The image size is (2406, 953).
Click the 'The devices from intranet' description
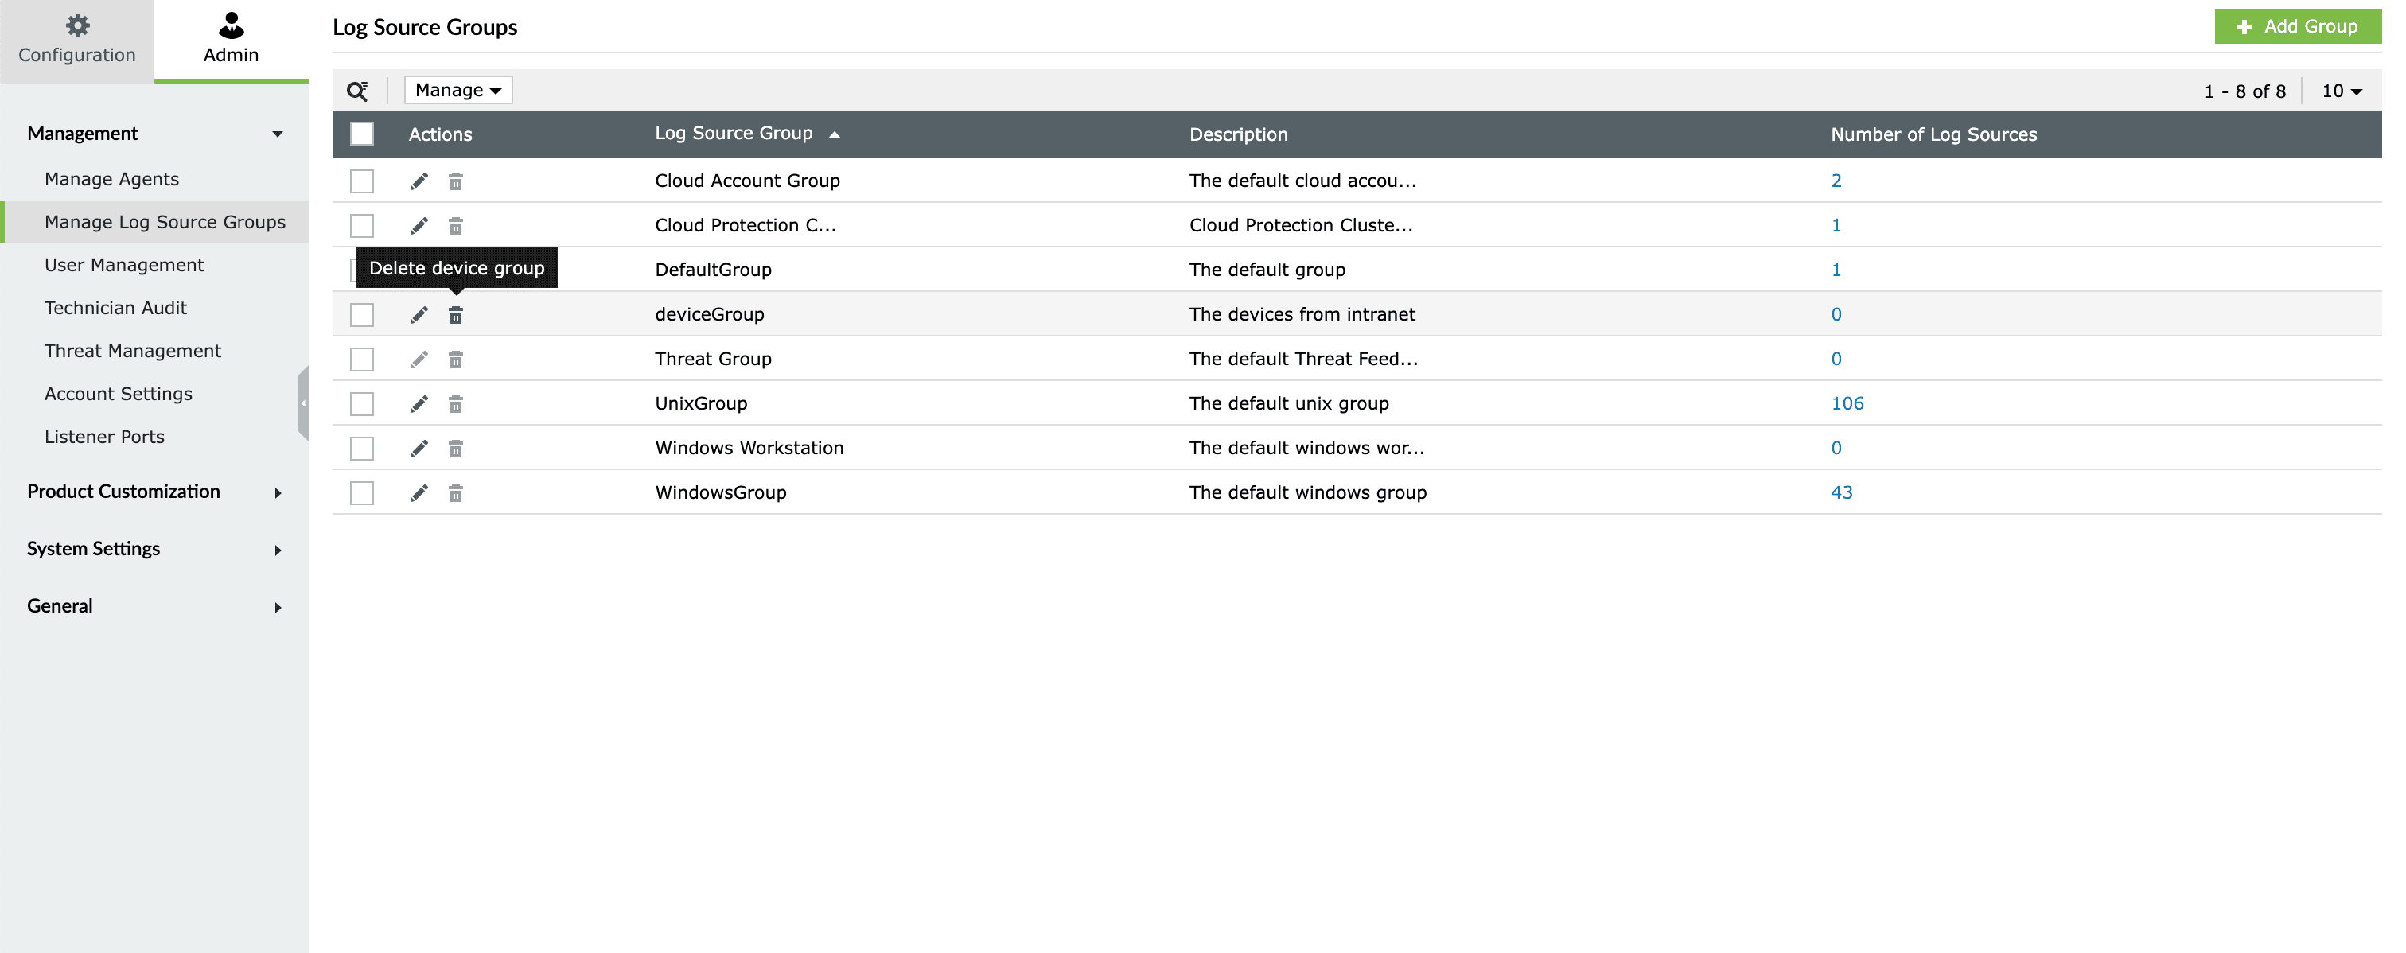pos(1302,314)
